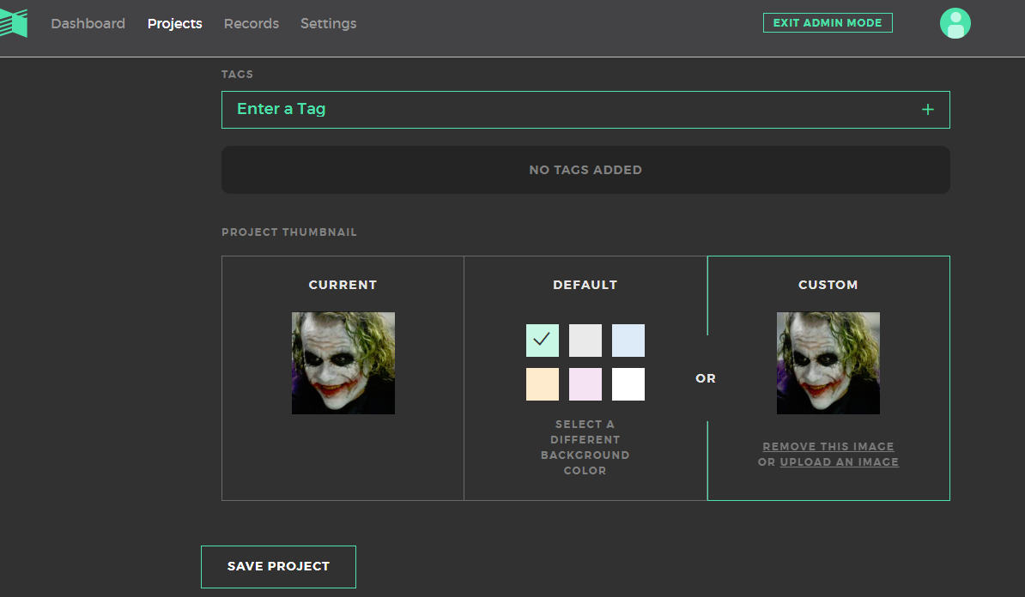1025x597 pixels.
Task: Click the Custom thumbnail image
Action: click(x=828, y=363)
